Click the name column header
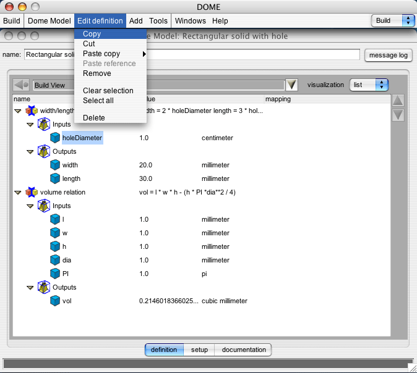417x373 pixels. (44, 99)
